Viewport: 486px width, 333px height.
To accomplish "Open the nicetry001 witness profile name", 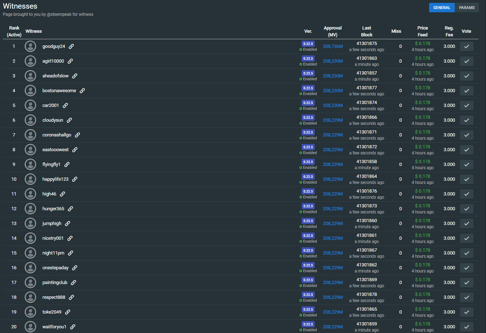I will point(53,238).
